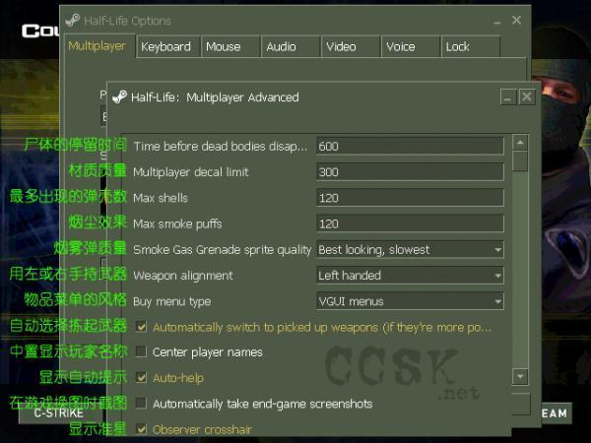Click Steam icon in Half-Life Options title
Viewport: 591px width, 443px height.
(72, 21)
